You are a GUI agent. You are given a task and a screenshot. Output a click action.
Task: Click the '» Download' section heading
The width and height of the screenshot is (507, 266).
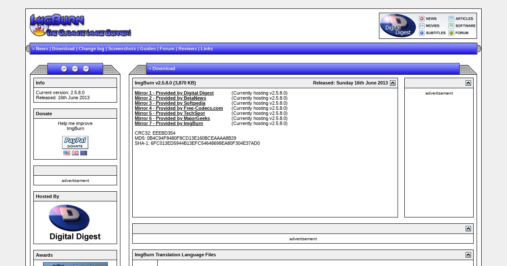pyautogui.click(x=162, y=68)
